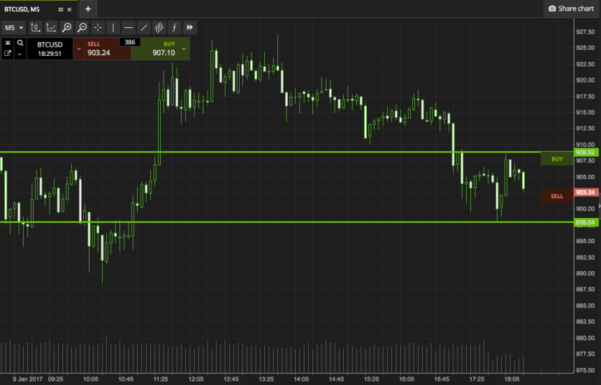Viewport: 601px width, 385px height.
Task: Zoom out of the chart
Action: point(82,27)
